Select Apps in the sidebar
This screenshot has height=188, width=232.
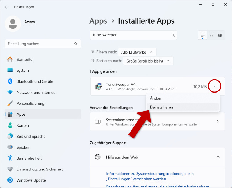tap(43, 114)
